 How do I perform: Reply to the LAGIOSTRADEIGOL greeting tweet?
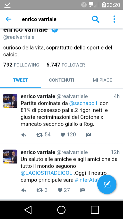pos(24,190)
